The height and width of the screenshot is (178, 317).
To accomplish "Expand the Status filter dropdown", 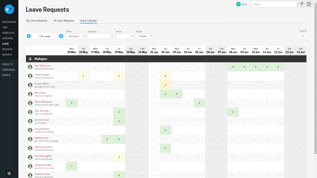I will 124,36.
